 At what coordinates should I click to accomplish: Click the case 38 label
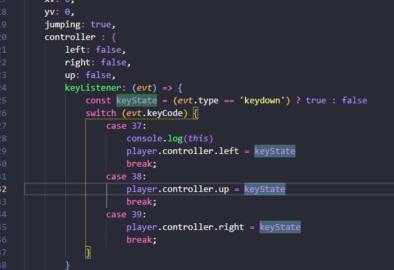(x=126, y=177)
